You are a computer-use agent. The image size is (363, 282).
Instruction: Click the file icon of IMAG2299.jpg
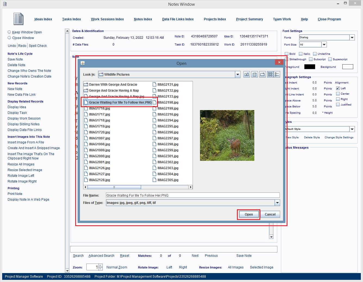pos(154,150)
